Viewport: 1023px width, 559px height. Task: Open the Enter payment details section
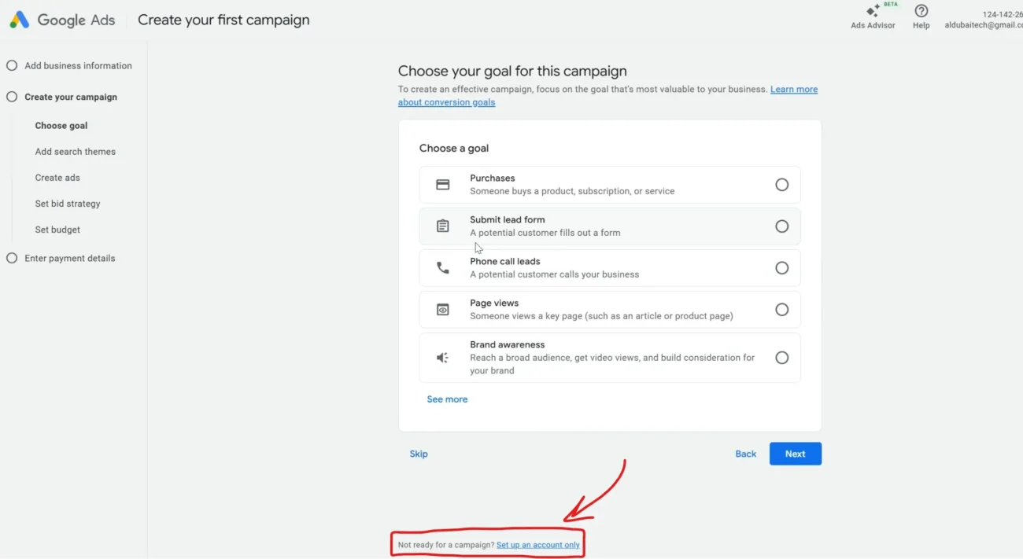(69, 258)
